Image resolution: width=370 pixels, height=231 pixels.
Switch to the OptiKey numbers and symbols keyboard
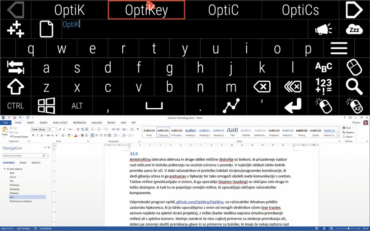pos(323,87)
